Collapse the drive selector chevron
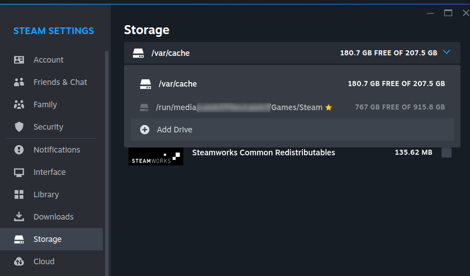 tap(446, 53)
